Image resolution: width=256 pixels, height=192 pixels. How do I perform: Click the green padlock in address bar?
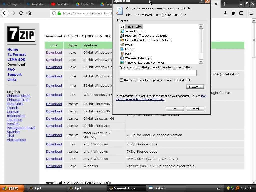59,13
